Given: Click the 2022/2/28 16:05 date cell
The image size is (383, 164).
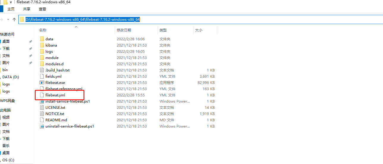Looking at the screenshot, I should coord(131,52).
